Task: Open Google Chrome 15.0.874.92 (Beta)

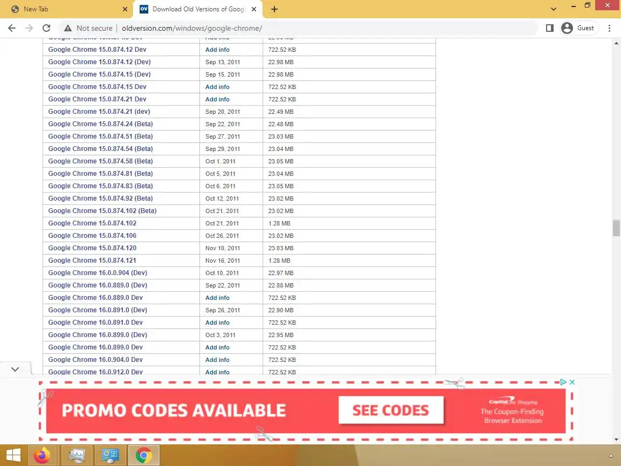Action: point(101,198)
